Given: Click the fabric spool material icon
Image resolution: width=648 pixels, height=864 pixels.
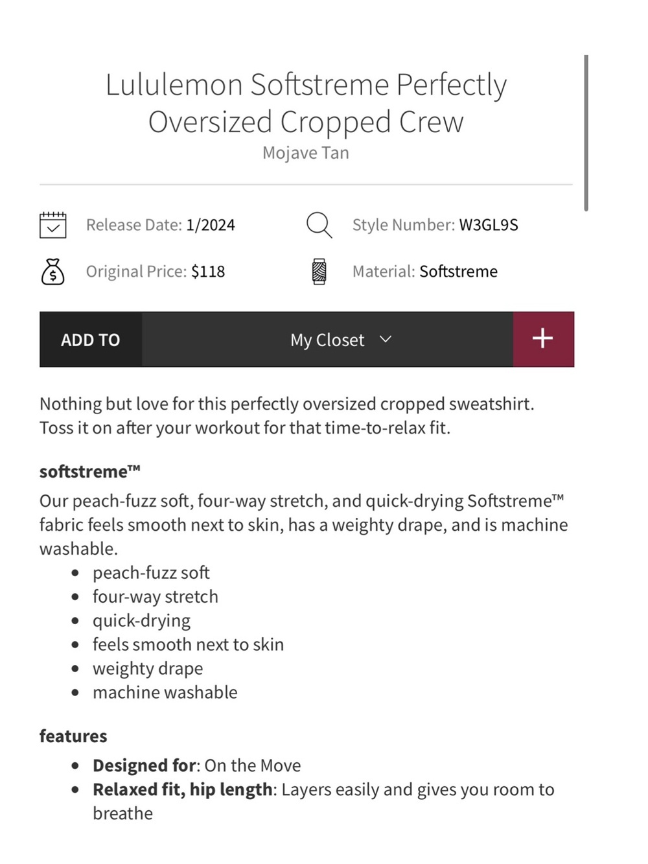Looking at the screenshot, I should click(319, 272).
